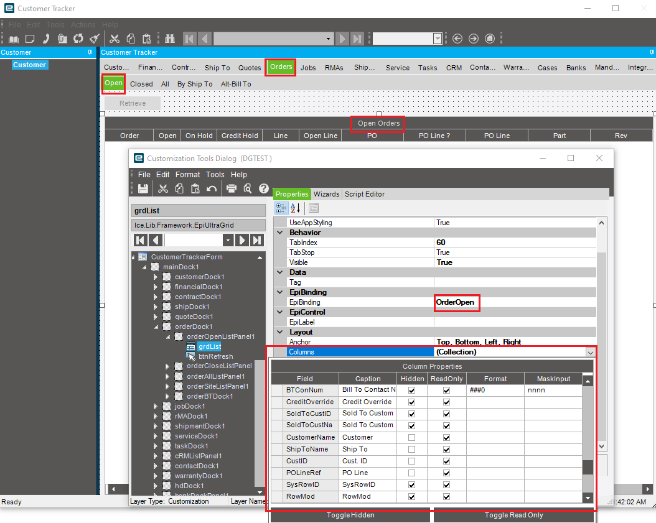Toggle ReadOnly for the SysRowID field
Viewport: 656px width, 523px height.
[x=446, y=485]
